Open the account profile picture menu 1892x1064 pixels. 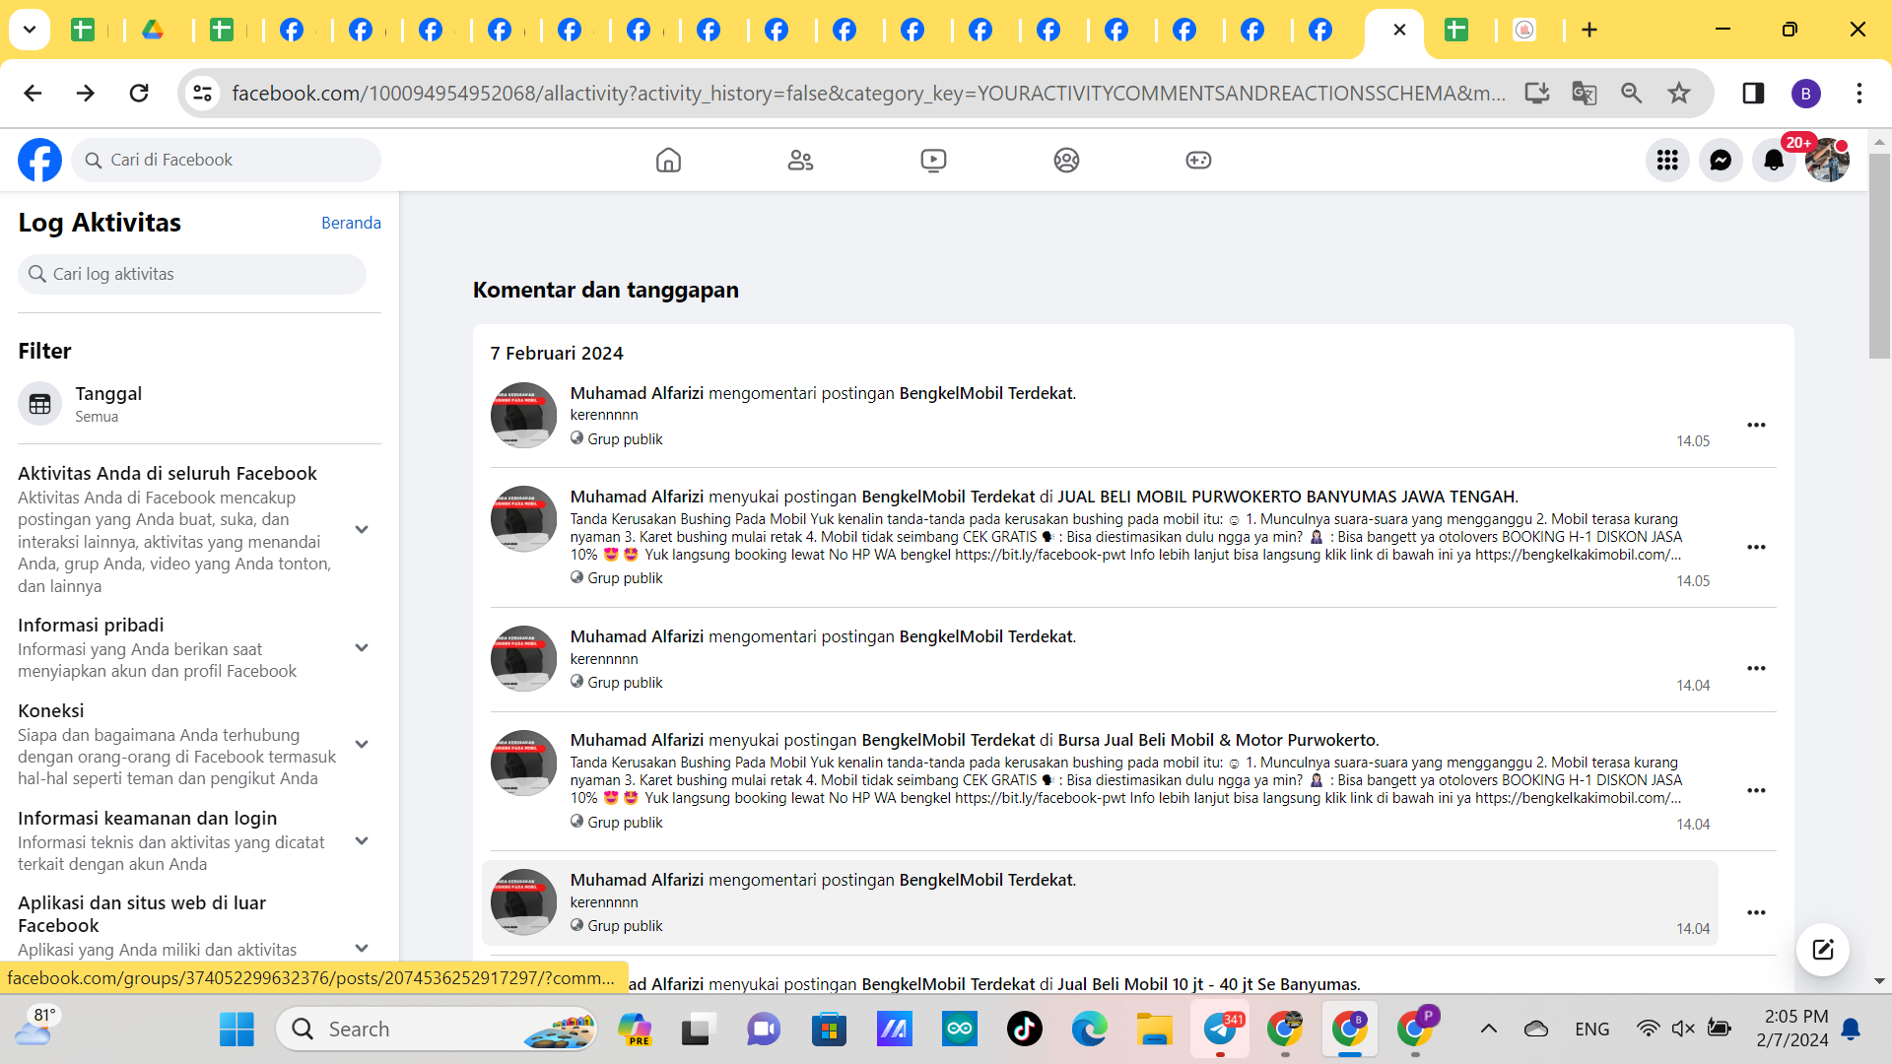1827,160
